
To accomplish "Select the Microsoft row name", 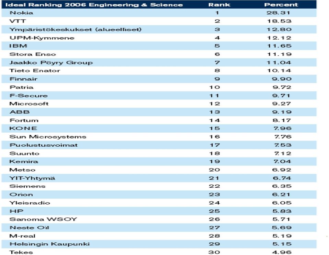I will (29, 104).
